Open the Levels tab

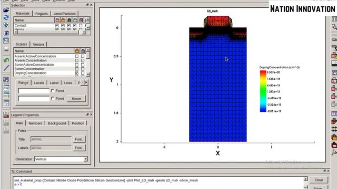point(39,83)
